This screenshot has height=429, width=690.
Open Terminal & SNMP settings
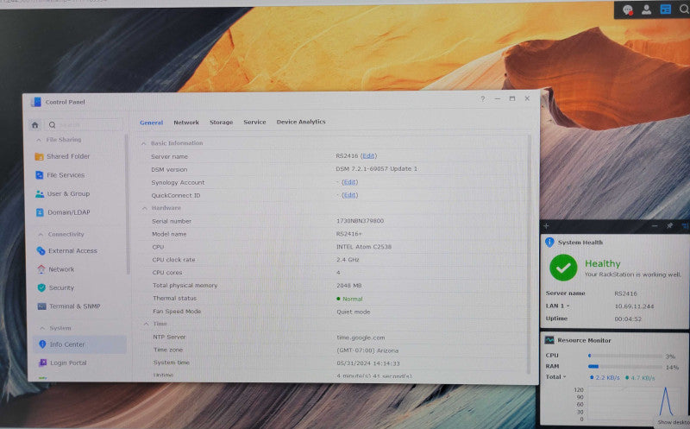coord(69,306)
